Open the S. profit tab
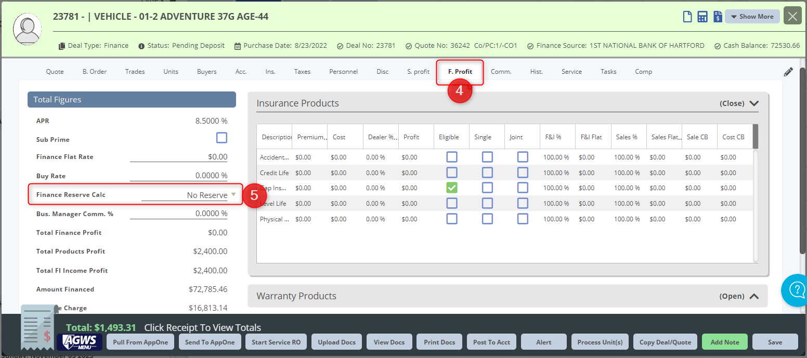The height and width of the screenshot is (358, 807). [x=418, y=72]
